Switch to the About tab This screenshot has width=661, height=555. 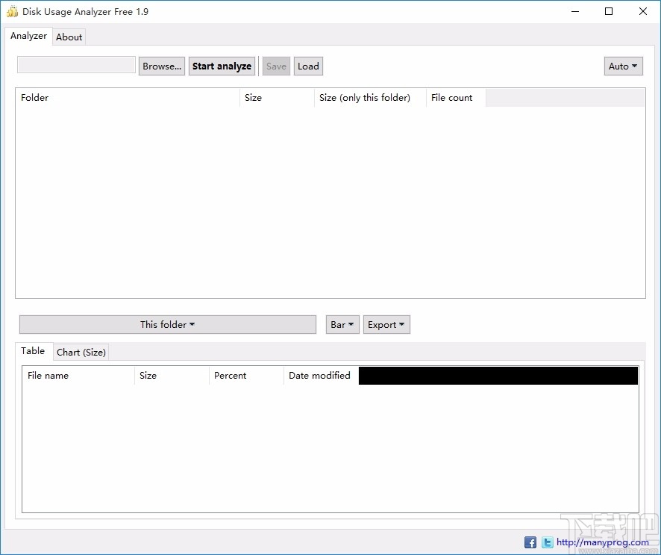point(69,36)
